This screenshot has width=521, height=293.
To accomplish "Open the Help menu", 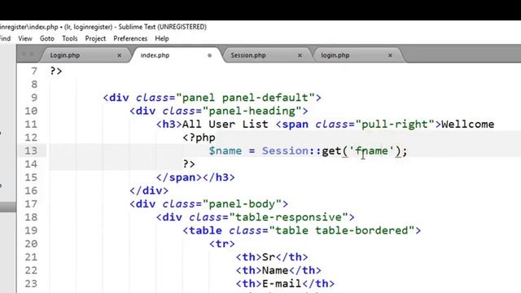I will coord(162,38).
